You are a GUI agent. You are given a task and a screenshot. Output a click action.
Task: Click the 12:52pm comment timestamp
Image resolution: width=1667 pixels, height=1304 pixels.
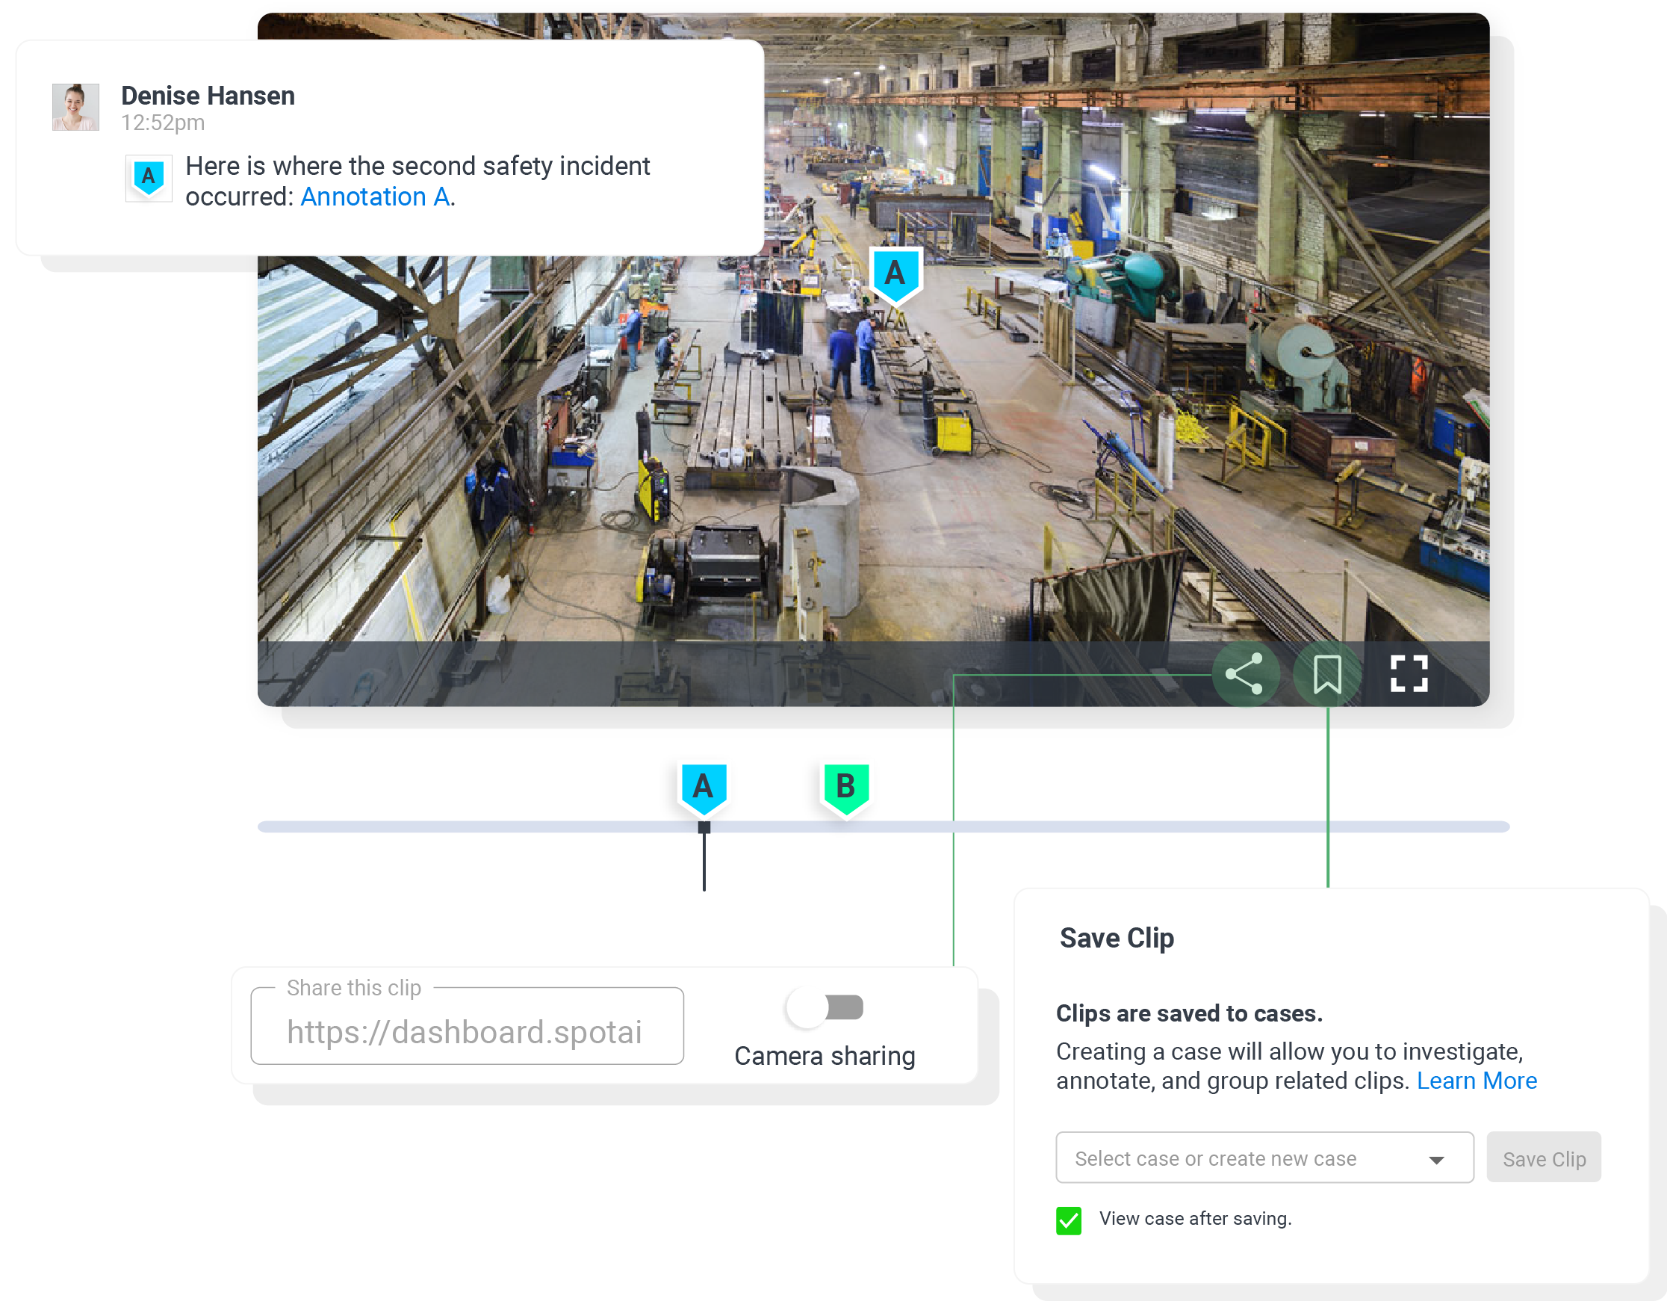pos(164,123)
